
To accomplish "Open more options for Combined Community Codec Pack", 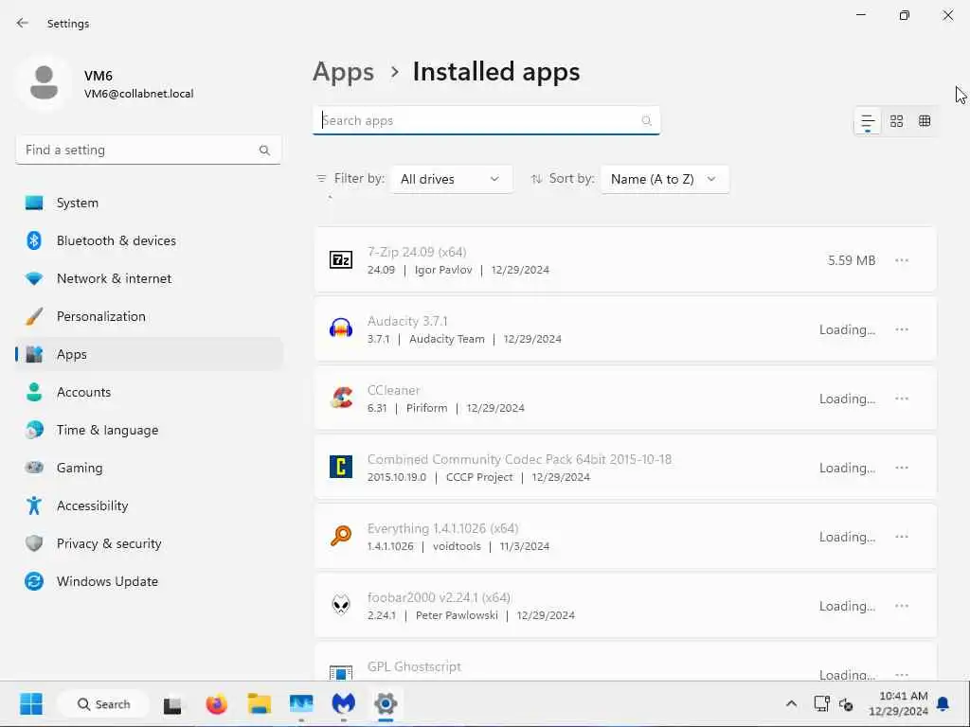I will 902,468.
